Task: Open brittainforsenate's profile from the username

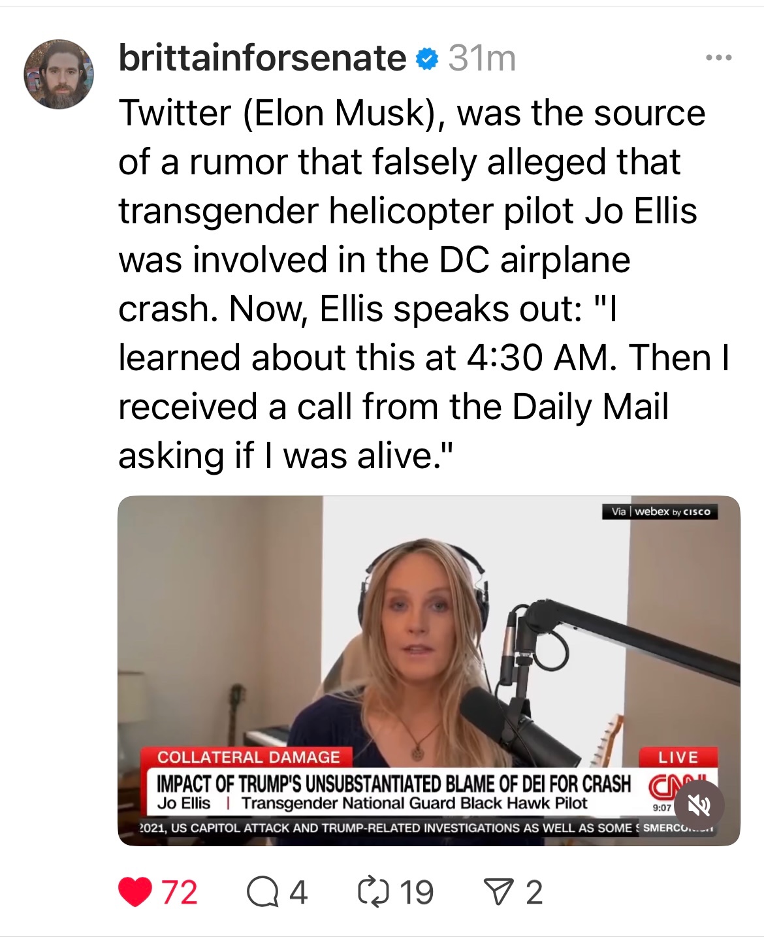Action: point(263,59)
